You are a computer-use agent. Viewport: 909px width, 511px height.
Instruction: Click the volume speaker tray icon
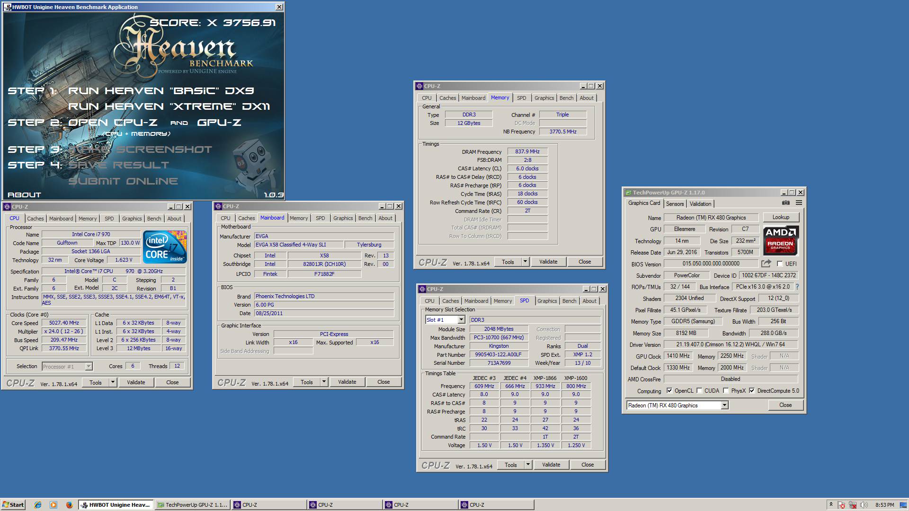pyautogui.click(x=864, y=505)
